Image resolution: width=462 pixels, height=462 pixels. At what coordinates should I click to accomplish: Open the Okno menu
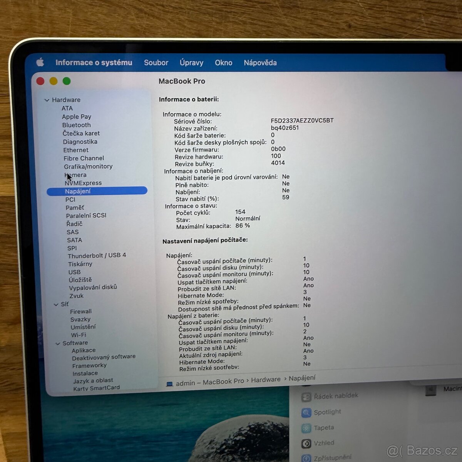223,62
